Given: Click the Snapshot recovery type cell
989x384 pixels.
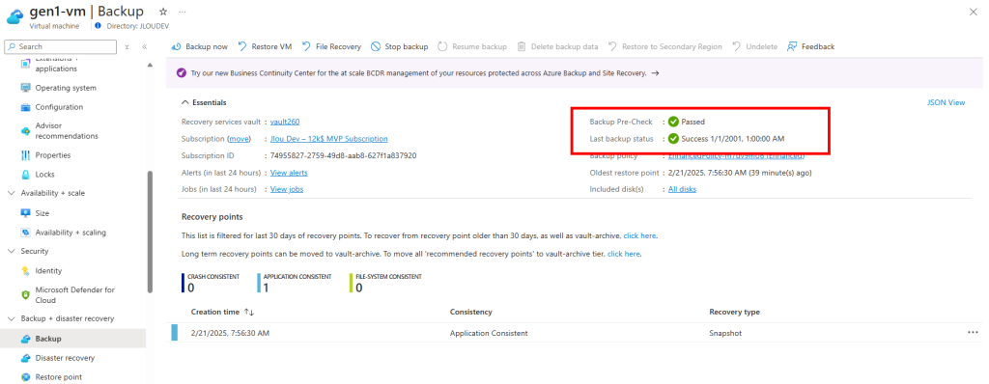Looking at the screenshot, I should pos(724,333).
